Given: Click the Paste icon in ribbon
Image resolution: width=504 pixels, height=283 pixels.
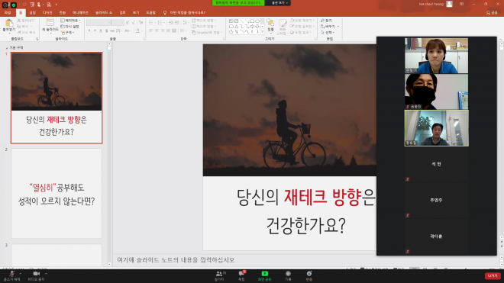Looking at the screenshot, I should 8,25.
